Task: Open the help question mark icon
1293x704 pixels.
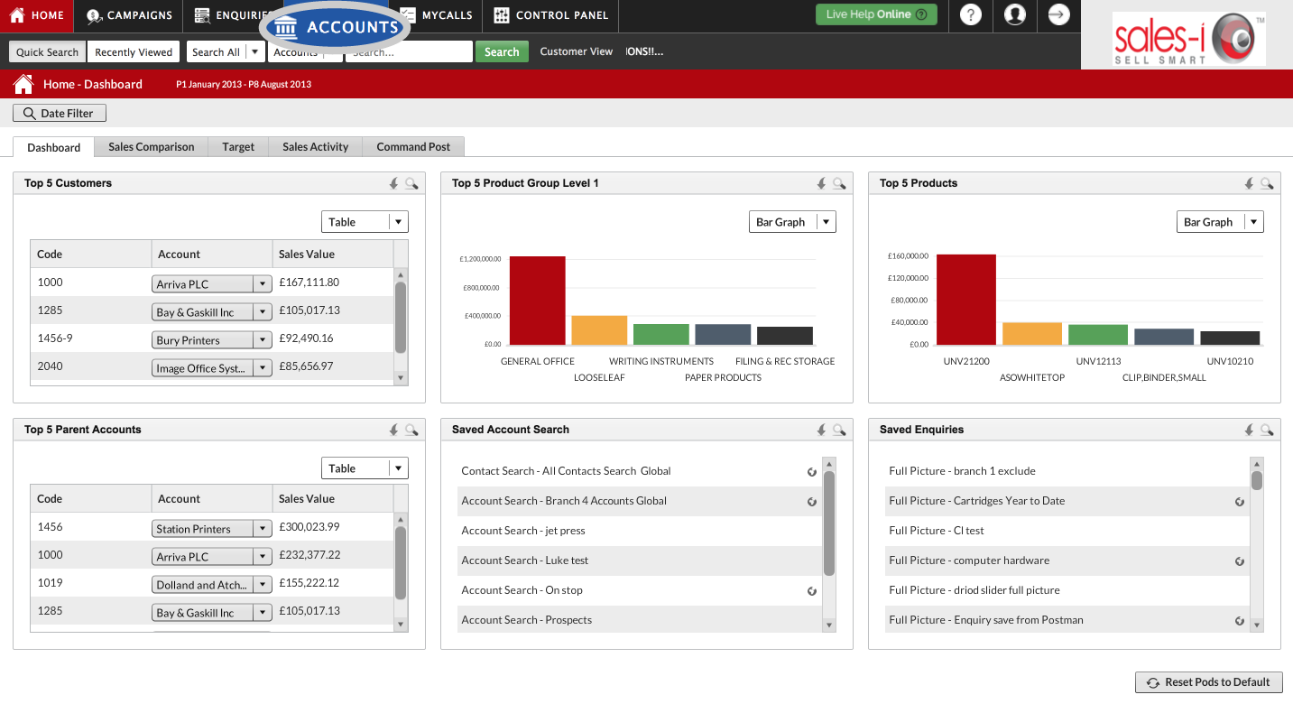Action: [x=971, y=14]
